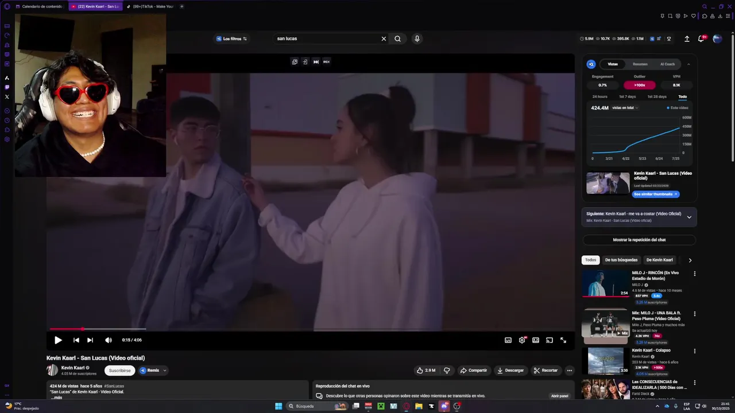
Task: Open MILO J RINCÓN video thumbnail
Action: coord(606,283)
